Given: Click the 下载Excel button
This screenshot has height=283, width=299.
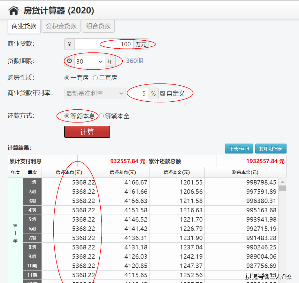Looking at the screenshot, I should coord(239,149).
